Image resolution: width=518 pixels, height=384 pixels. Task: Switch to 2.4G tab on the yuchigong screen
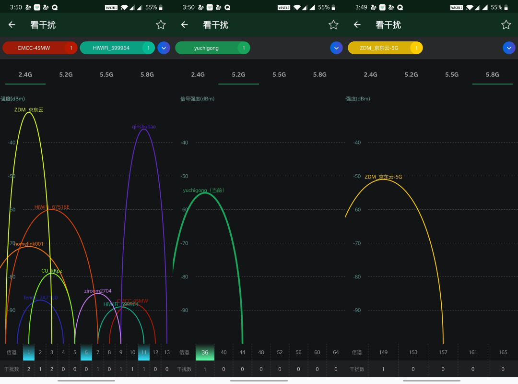tap(198, 75)
